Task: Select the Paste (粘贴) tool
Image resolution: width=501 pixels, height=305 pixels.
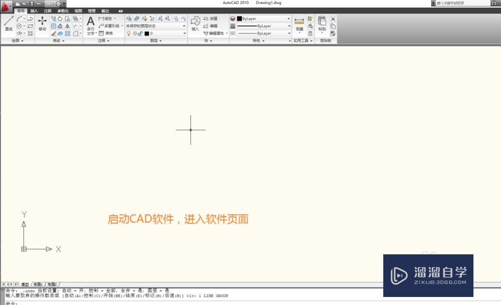Action: (323, 22)
